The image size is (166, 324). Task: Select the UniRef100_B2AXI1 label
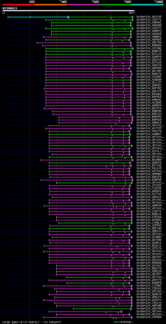149,246
